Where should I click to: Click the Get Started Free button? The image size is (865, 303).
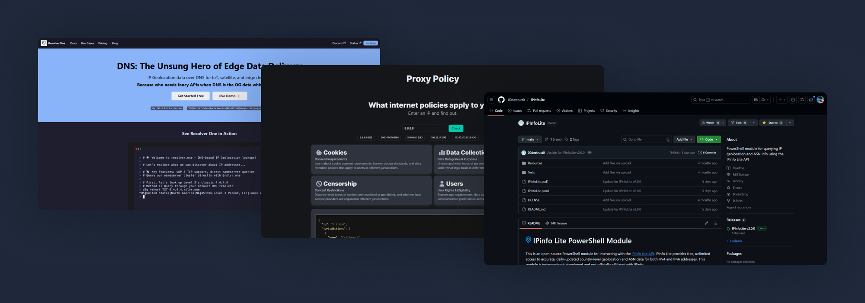pos(190,96)
